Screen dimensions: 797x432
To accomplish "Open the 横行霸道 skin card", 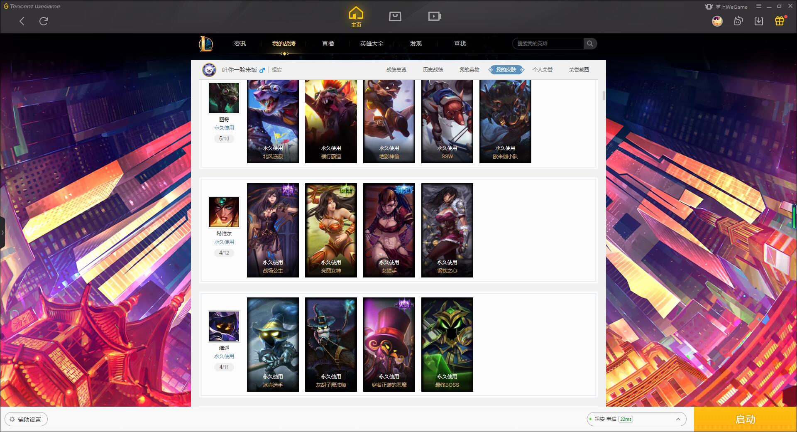I will [331, 121].
